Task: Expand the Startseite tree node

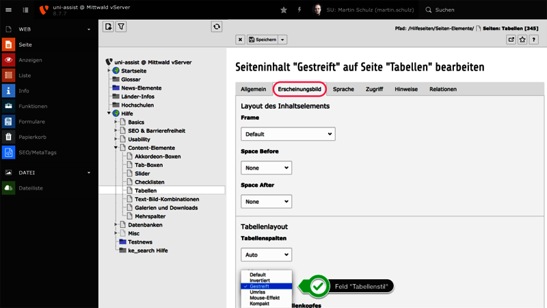Action: (109, 70)
